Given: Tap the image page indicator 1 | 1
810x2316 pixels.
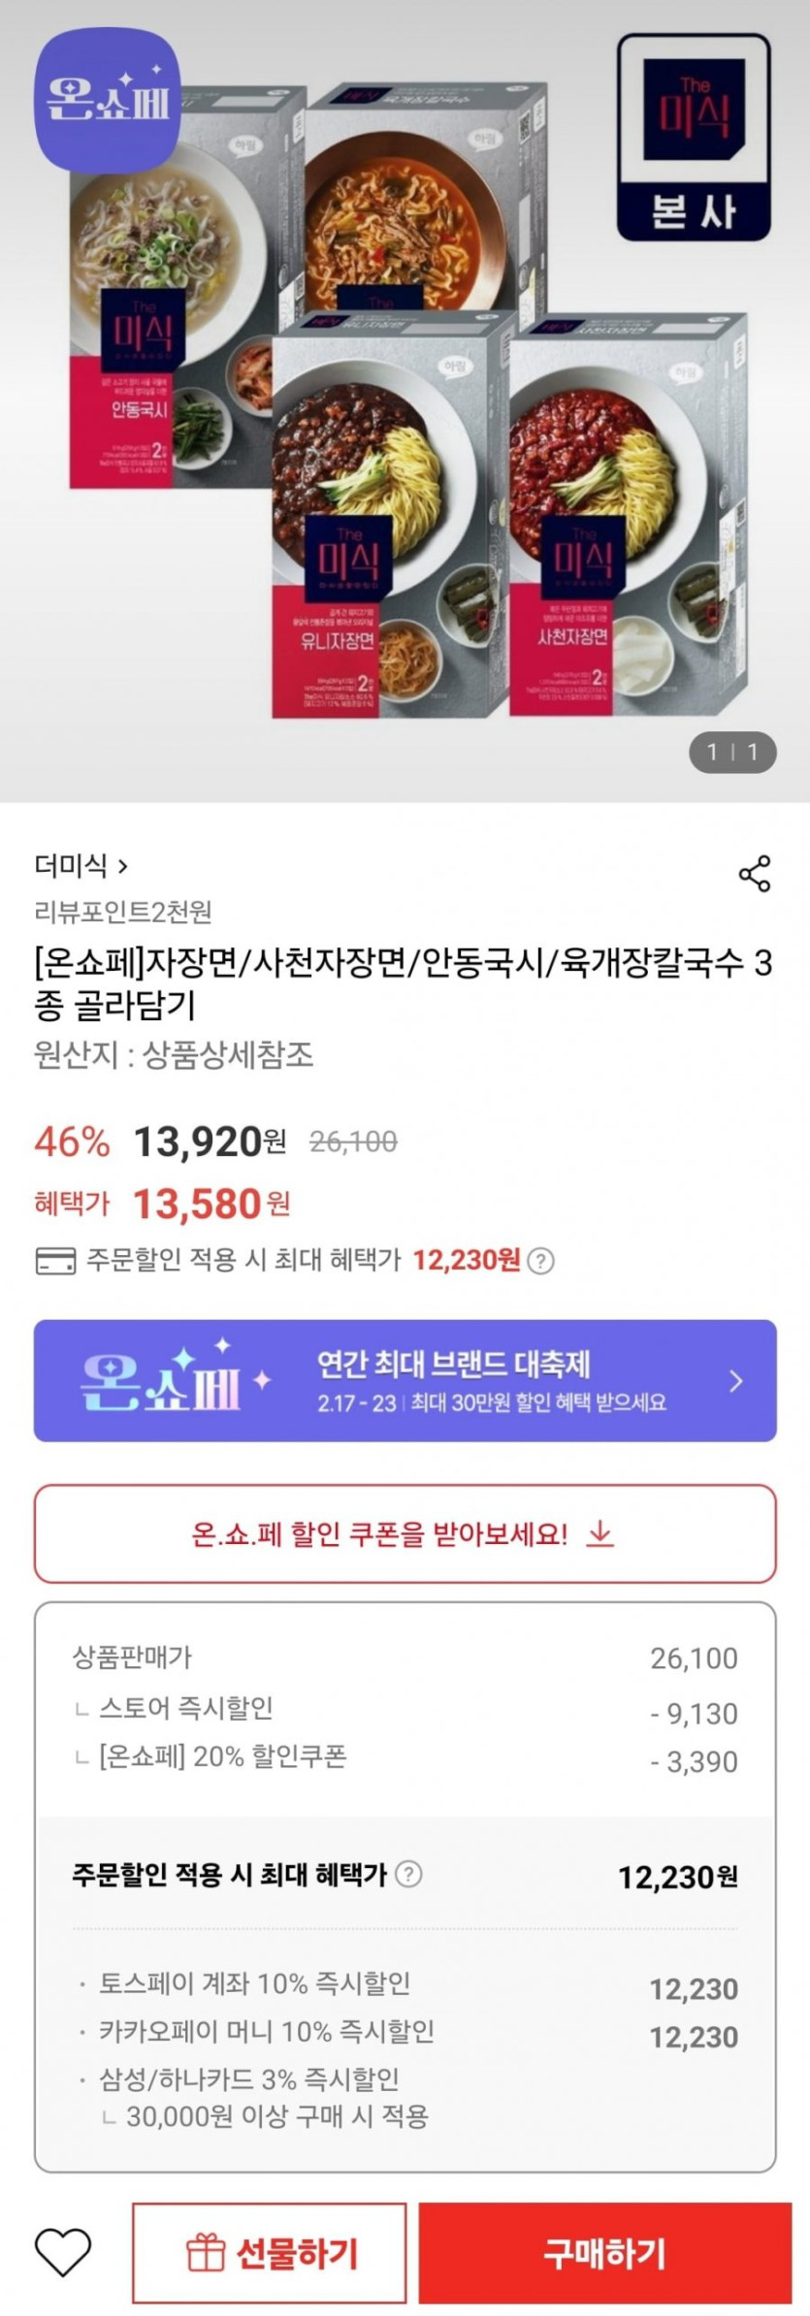Looking at the screenshot, I should (x=732, y=752).
